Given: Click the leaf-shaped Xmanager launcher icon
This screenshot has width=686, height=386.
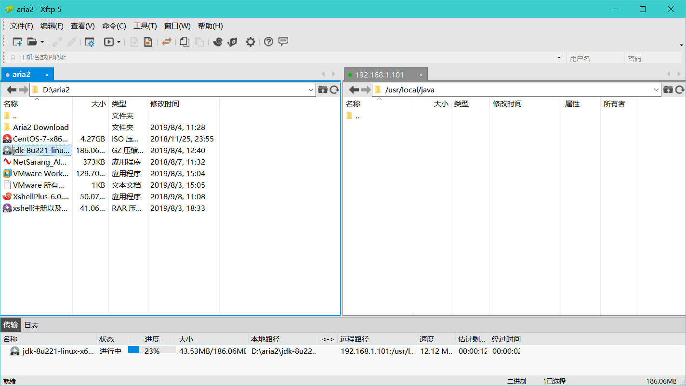Looking at the screenshot, I should click(233, 42).
